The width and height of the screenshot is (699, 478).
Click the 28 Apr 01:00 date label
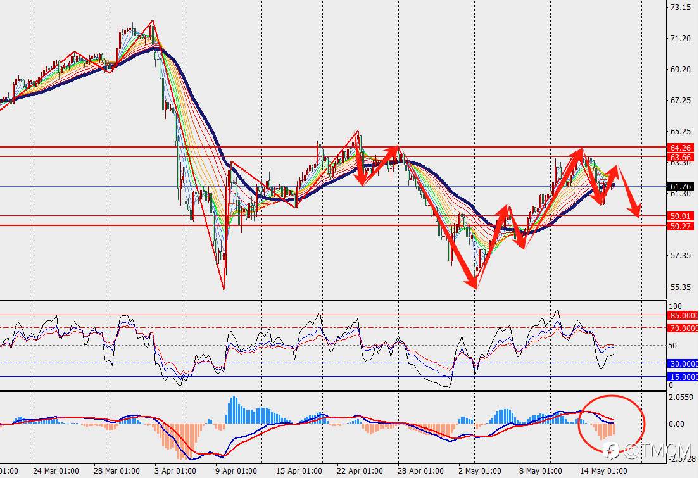(420, 471)
